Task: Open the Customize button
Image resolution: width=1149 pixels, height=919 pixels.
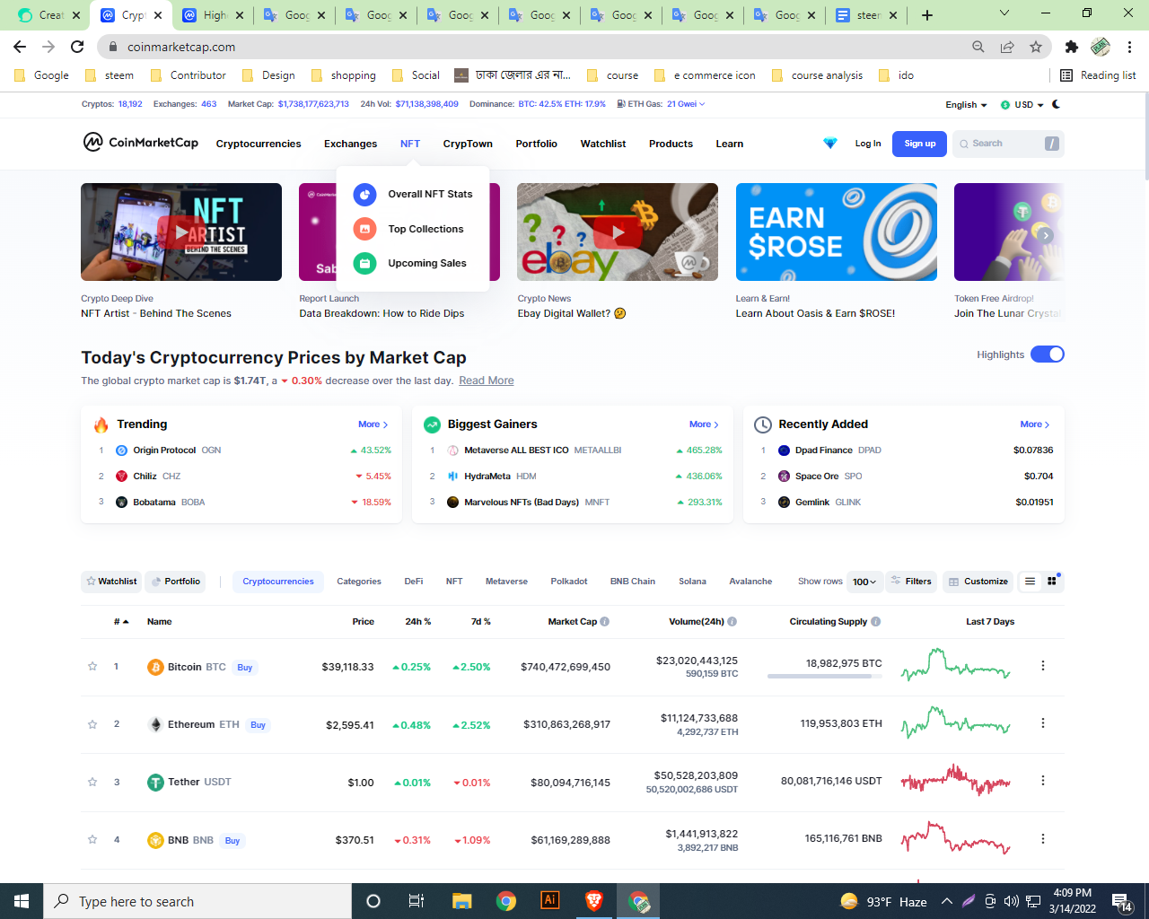Action: pyautogui.click(x=978, y=582)
